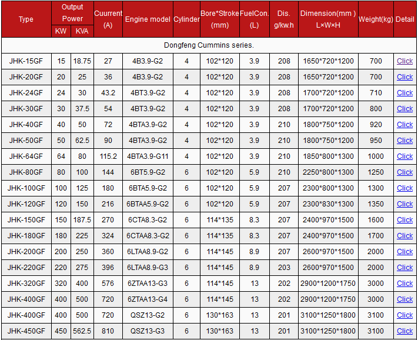This screenshot has height=340, width=418.
Task: Select engine model QSZ13-G3
Action: [148, 331]
